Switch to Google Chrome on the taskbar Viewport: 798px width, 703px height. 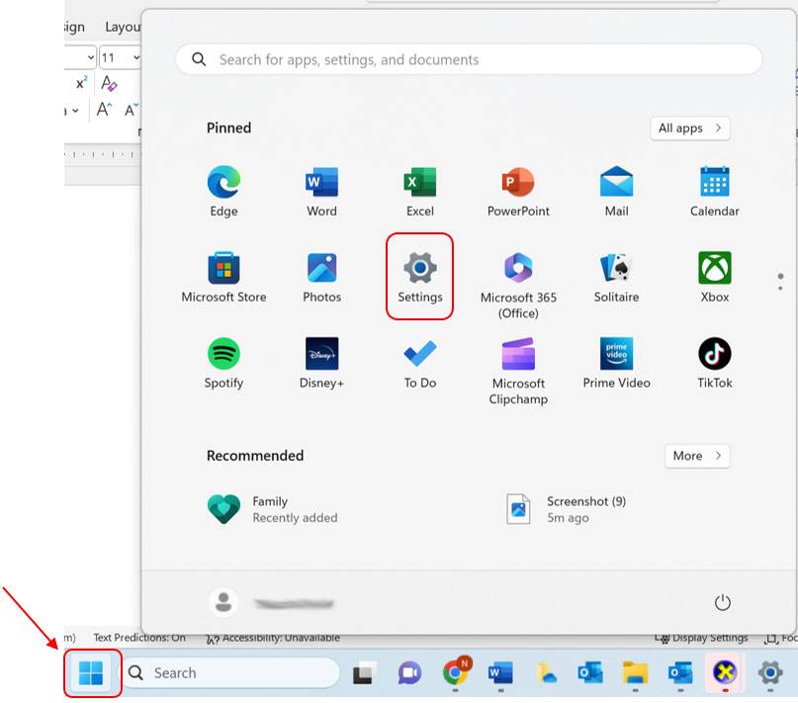456,672
